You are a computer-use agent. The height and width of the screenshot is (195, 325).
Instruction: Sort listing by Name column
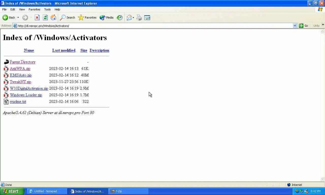(x=29, y=50)
